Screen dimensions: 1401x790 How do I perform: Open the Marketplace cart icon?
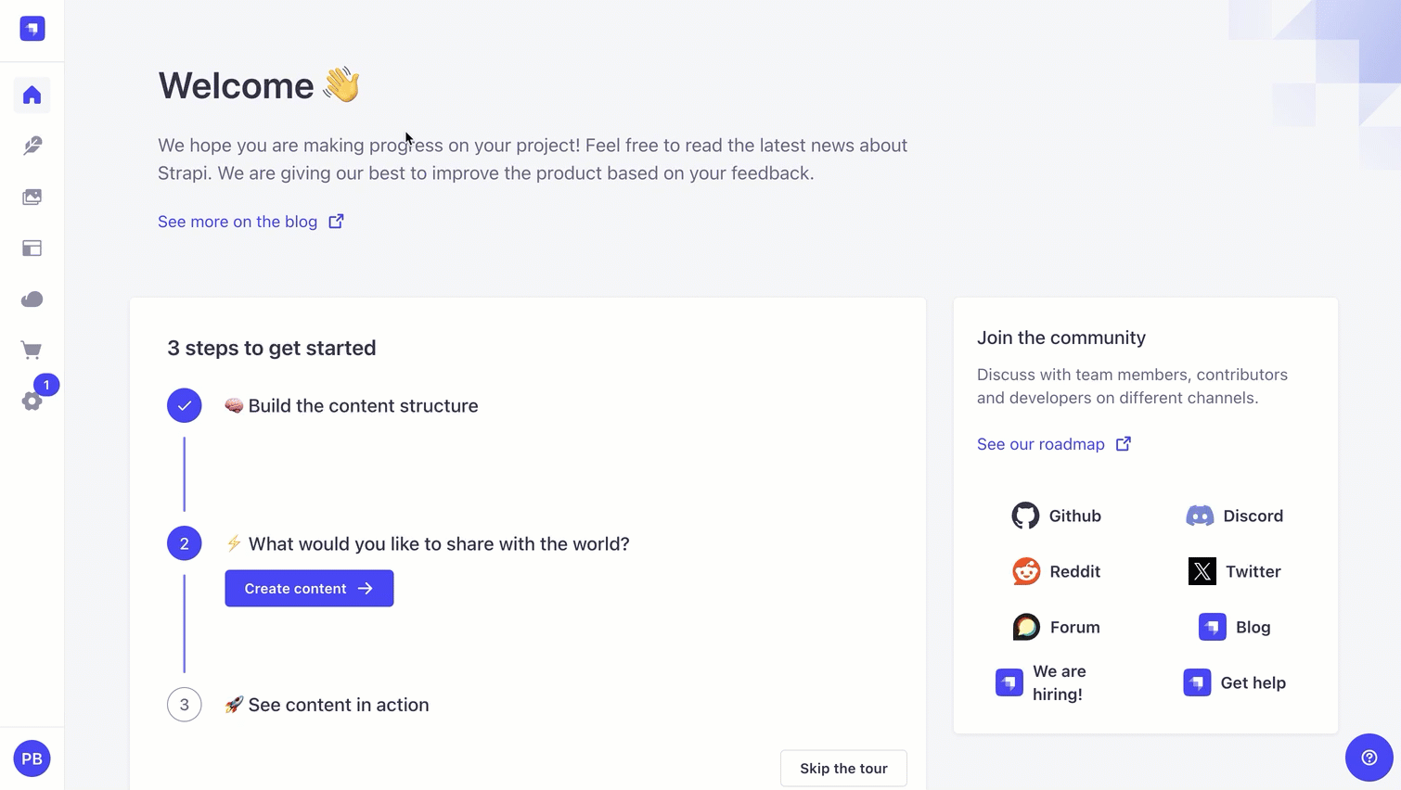pos(32,350)
